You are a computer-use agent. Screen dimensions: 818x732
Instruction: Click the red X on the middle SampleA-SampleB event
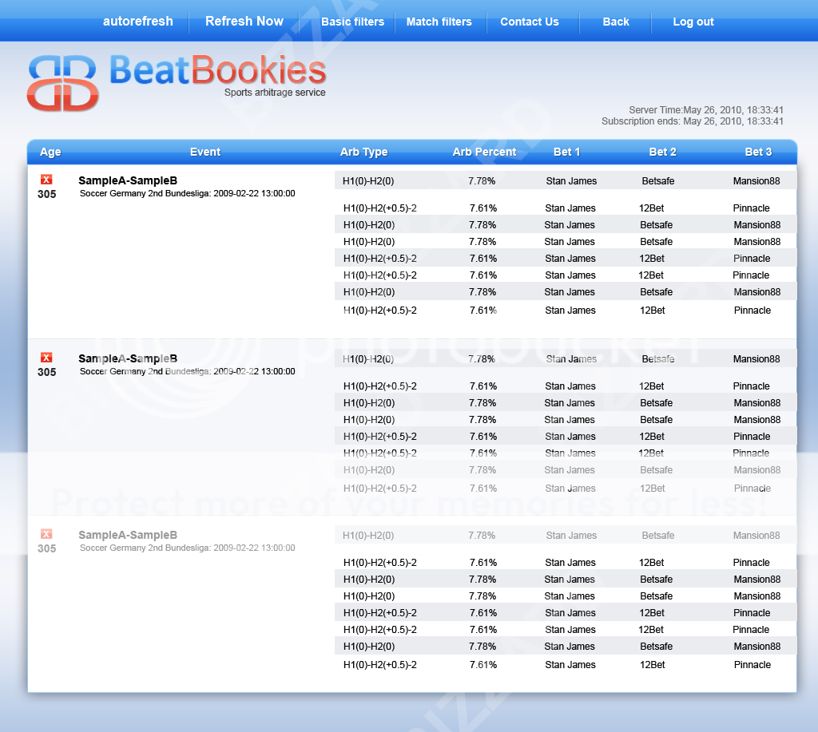(46, 357)
